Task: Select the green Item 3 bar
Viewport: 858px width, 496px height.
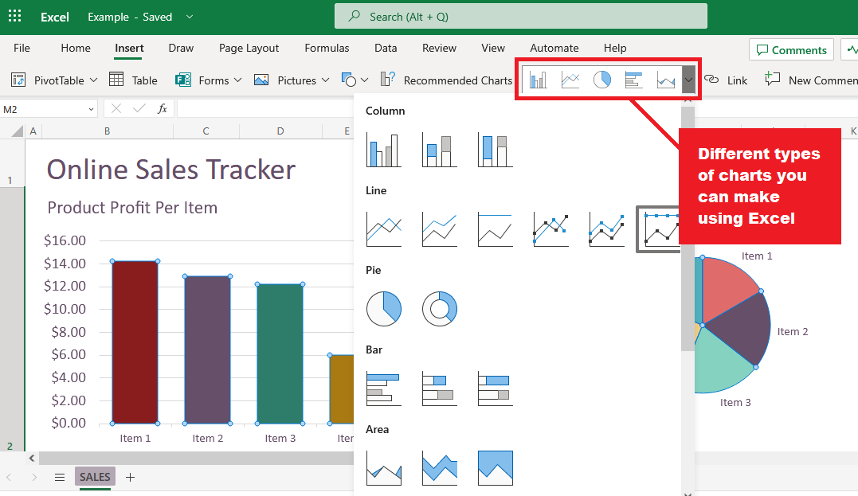Action: click(280, 353)
